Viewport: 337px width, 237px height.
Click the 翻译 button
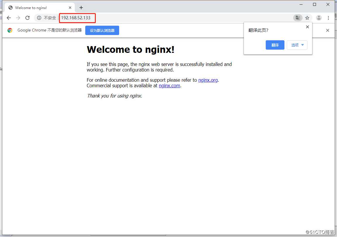click(275, 45)
